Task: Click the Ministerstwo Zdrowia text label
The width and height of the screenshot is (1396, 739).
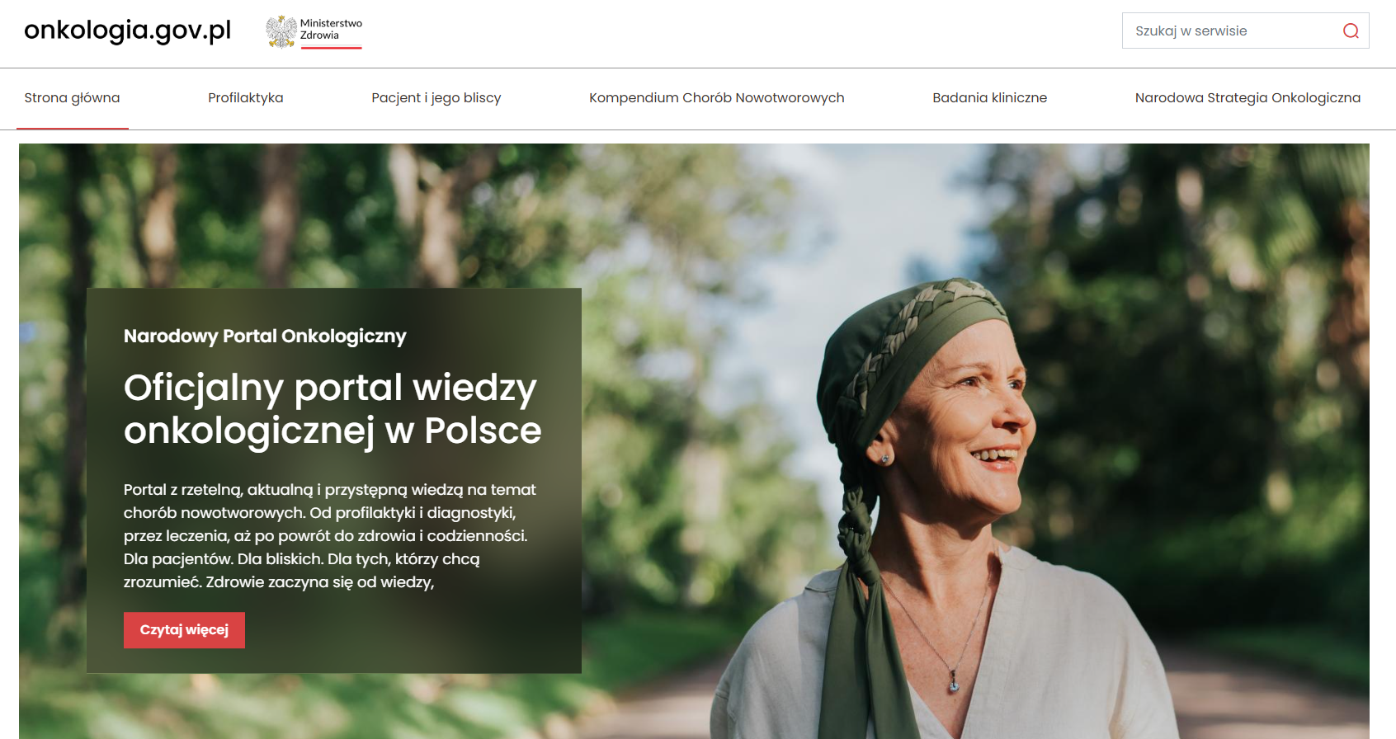Action: [x=331, y=29]
